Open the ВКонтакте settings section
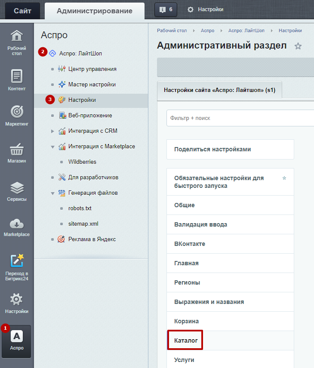This screenshot has width=314, height=368. tap(230, 244)
